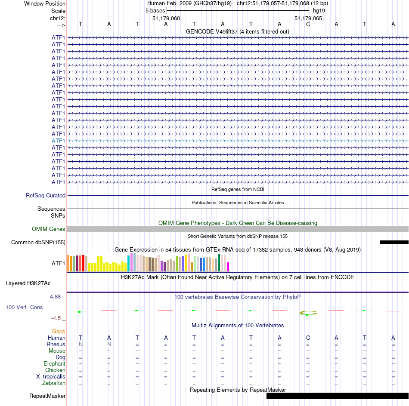Click the black dbSNP variant block
Viewport: 409px width, 406px height.
[394, 242]
